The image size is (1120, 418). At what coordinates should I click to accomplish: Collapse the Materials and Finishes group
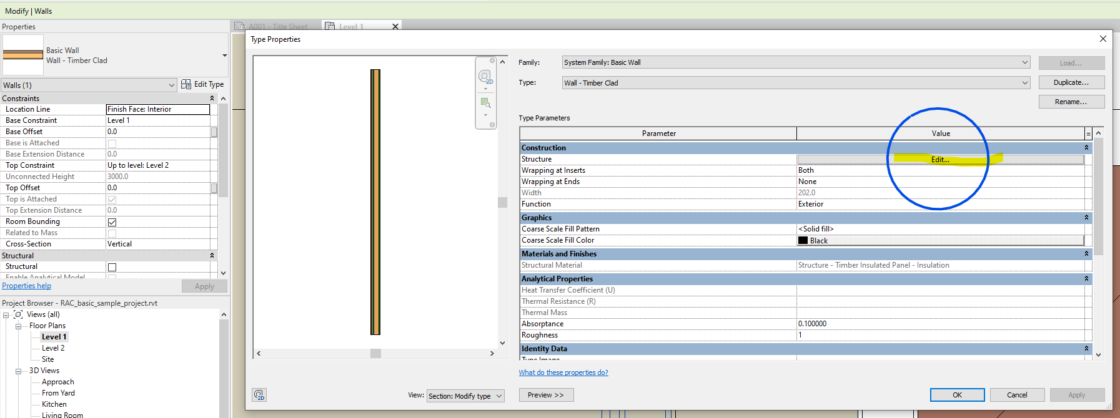[x=1087, y=254]
